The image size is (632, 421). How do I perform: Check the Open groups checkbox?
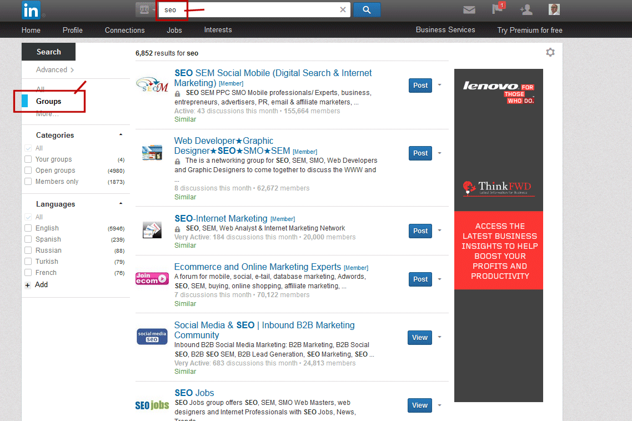pyautogui.click(x=28, y=170)
